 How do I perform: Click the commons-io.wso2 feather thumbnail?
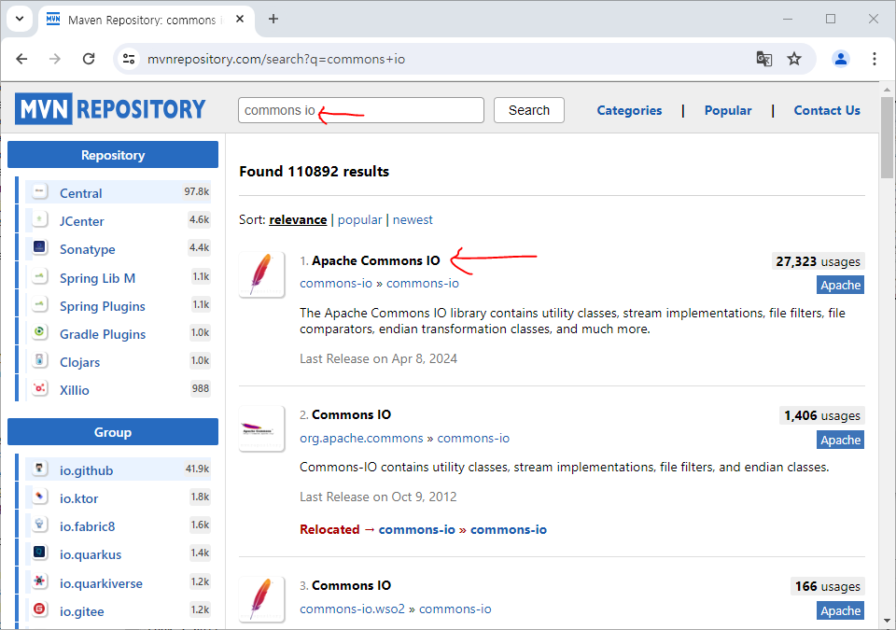click(261, 599)
